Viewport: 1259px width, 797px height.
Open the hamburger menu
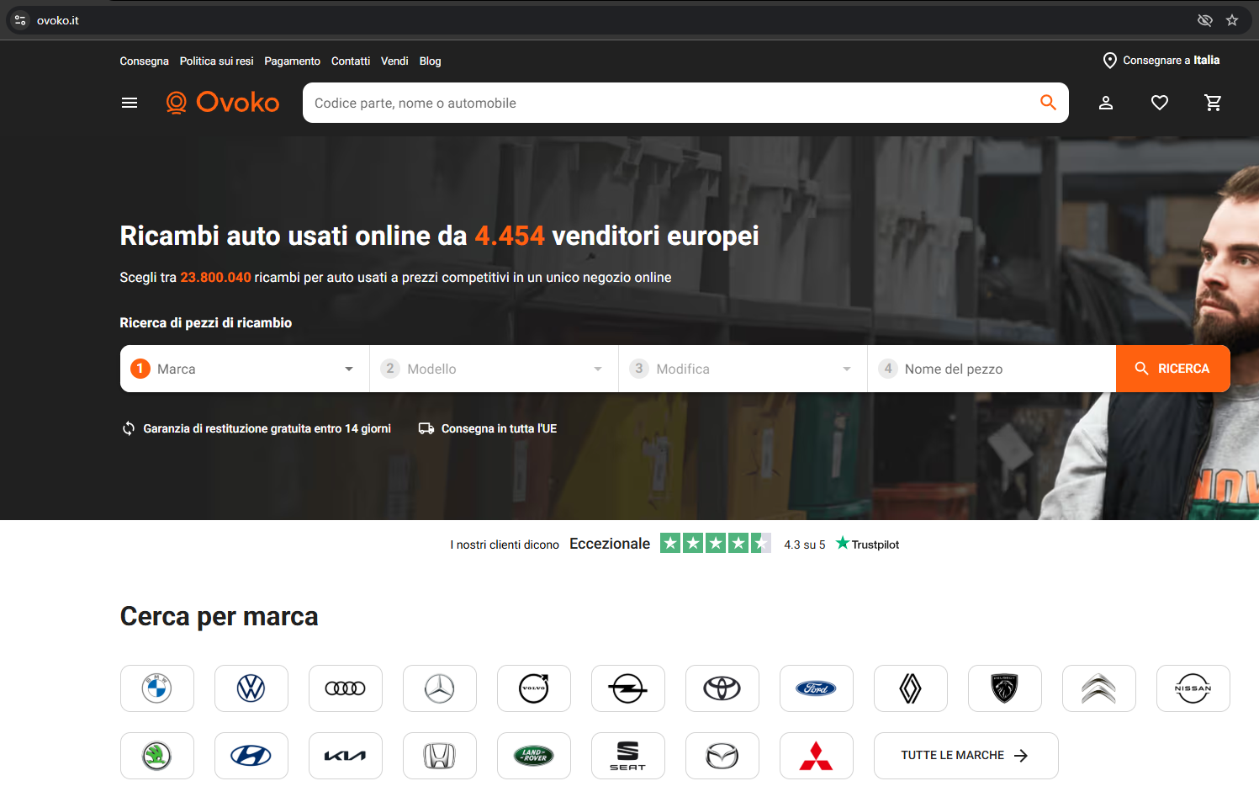coord(130,103)
